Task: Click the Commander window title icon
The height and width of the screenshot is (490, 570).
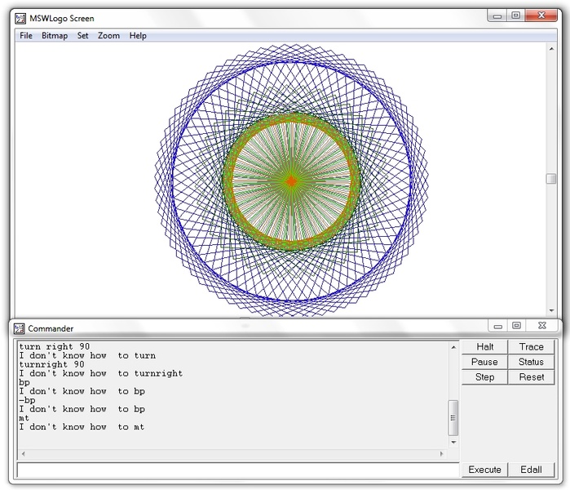Action: 20,328
